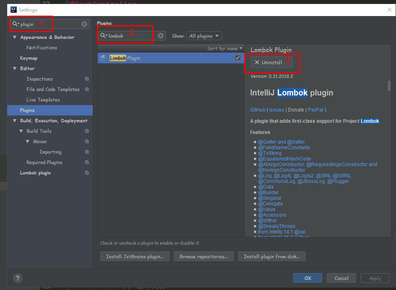This screenshot has width=396, height=290.
Task: Open the GitHub link in plugin description
Action: click(x=257, y=110)
